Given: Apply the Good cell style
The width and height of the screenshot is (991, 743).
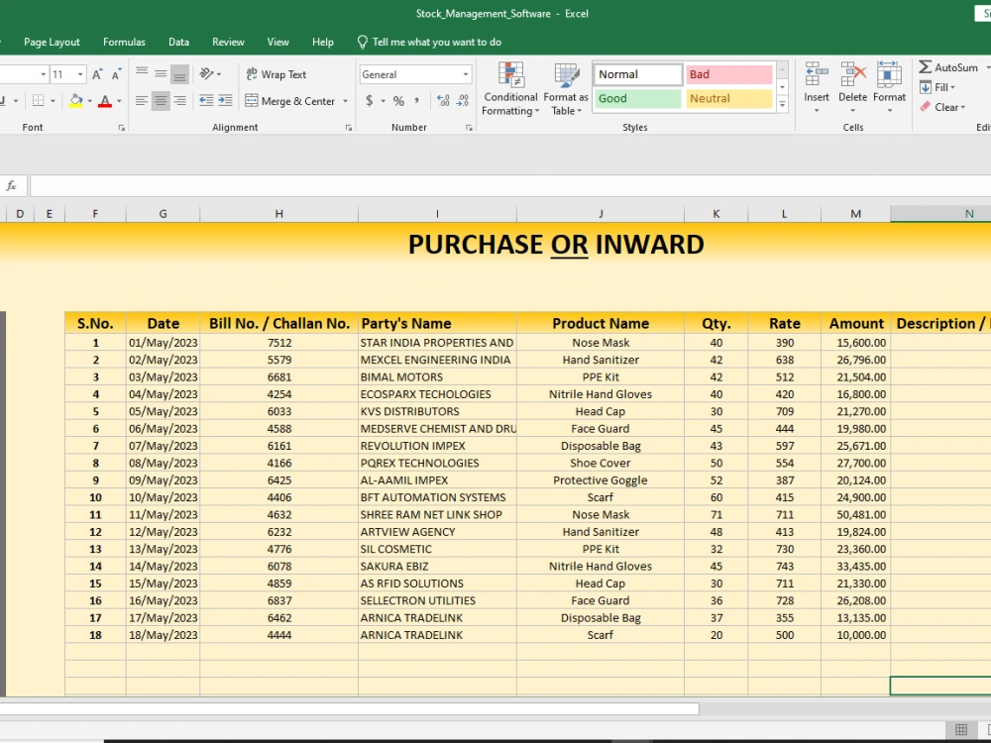Looking at the screenshot, I should pos(637,98).
